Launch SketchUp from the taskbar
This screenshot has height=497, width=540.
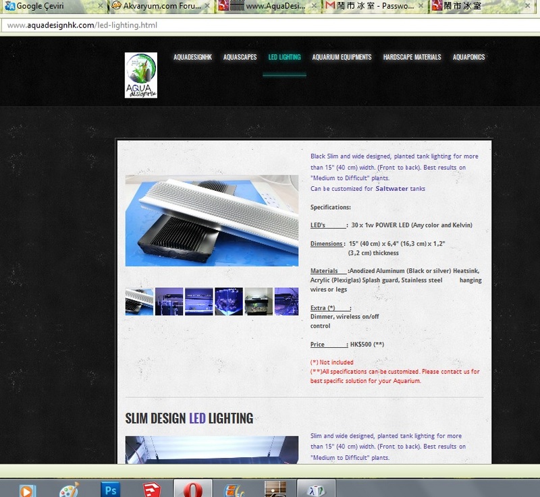152,490
